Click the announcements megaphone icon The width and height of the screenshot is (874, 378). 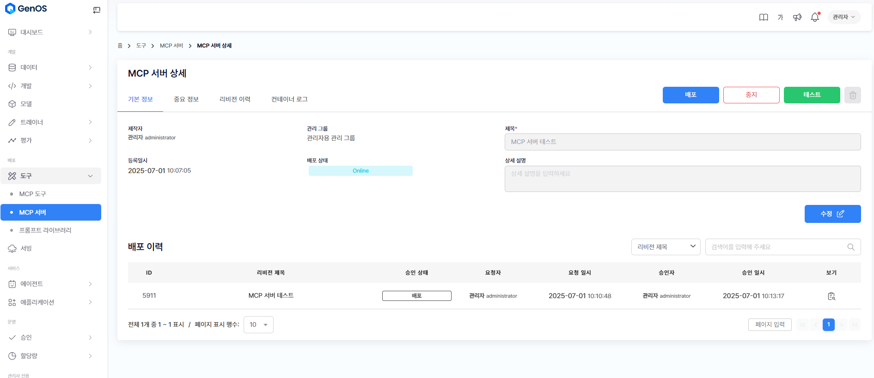click(x=797, y=17)
